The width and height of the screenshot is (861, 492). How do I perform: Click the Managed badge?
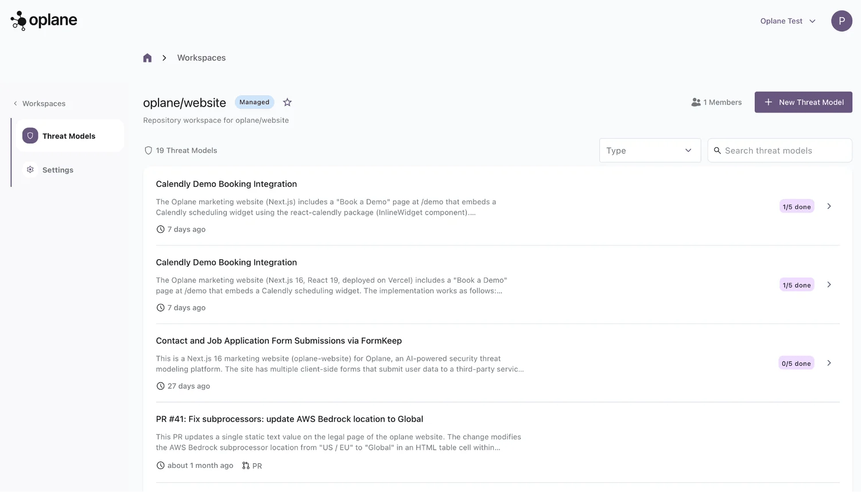[254, 102]
